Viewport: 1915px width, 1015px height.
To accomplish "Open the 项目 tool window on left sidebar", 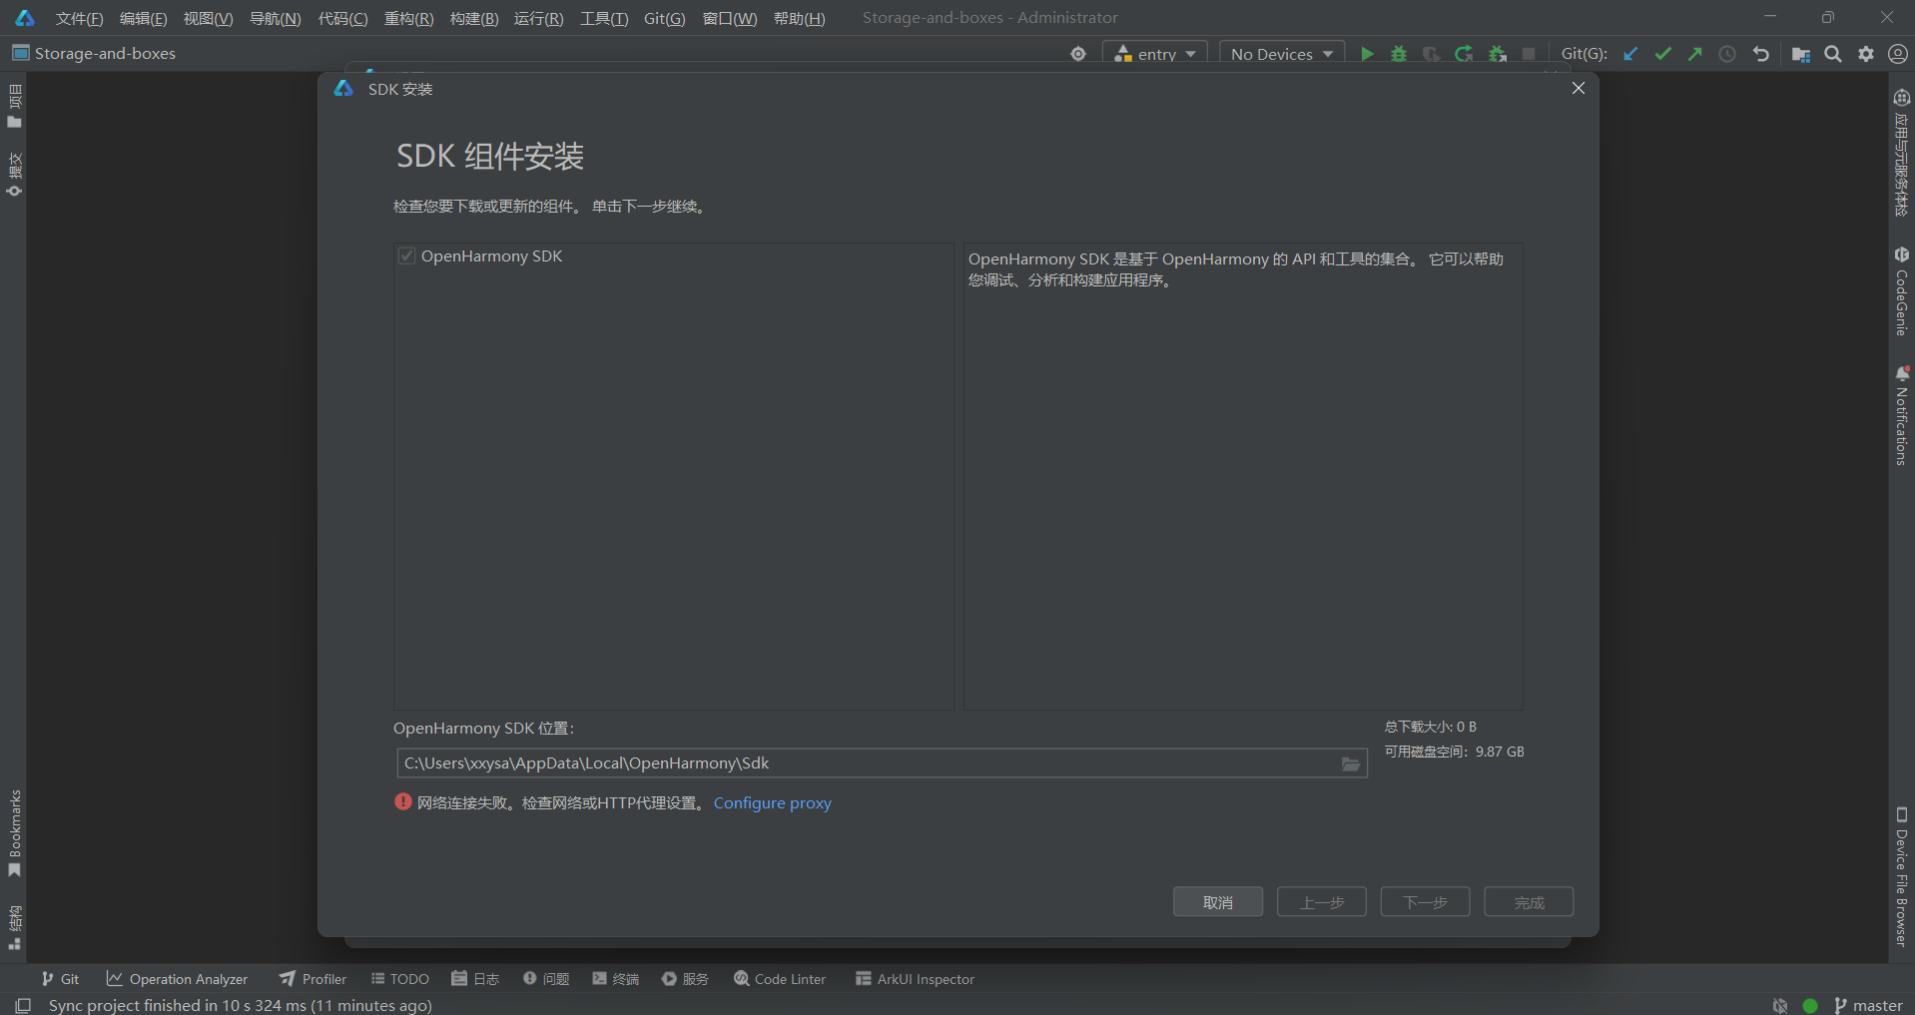I will tap(14, 106).
